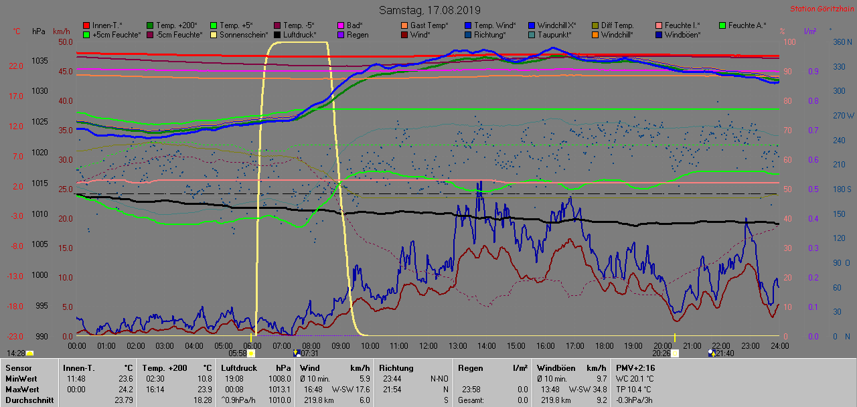Click the orange Windchill legend swatch
The width and height of the screenshot is (857, 407).
[x=595, y=34]
